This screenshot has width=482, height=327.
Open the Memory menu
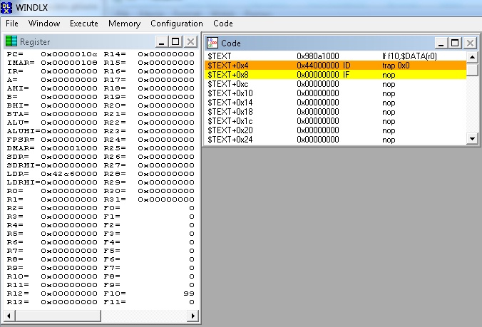click(x=124, y=24)
